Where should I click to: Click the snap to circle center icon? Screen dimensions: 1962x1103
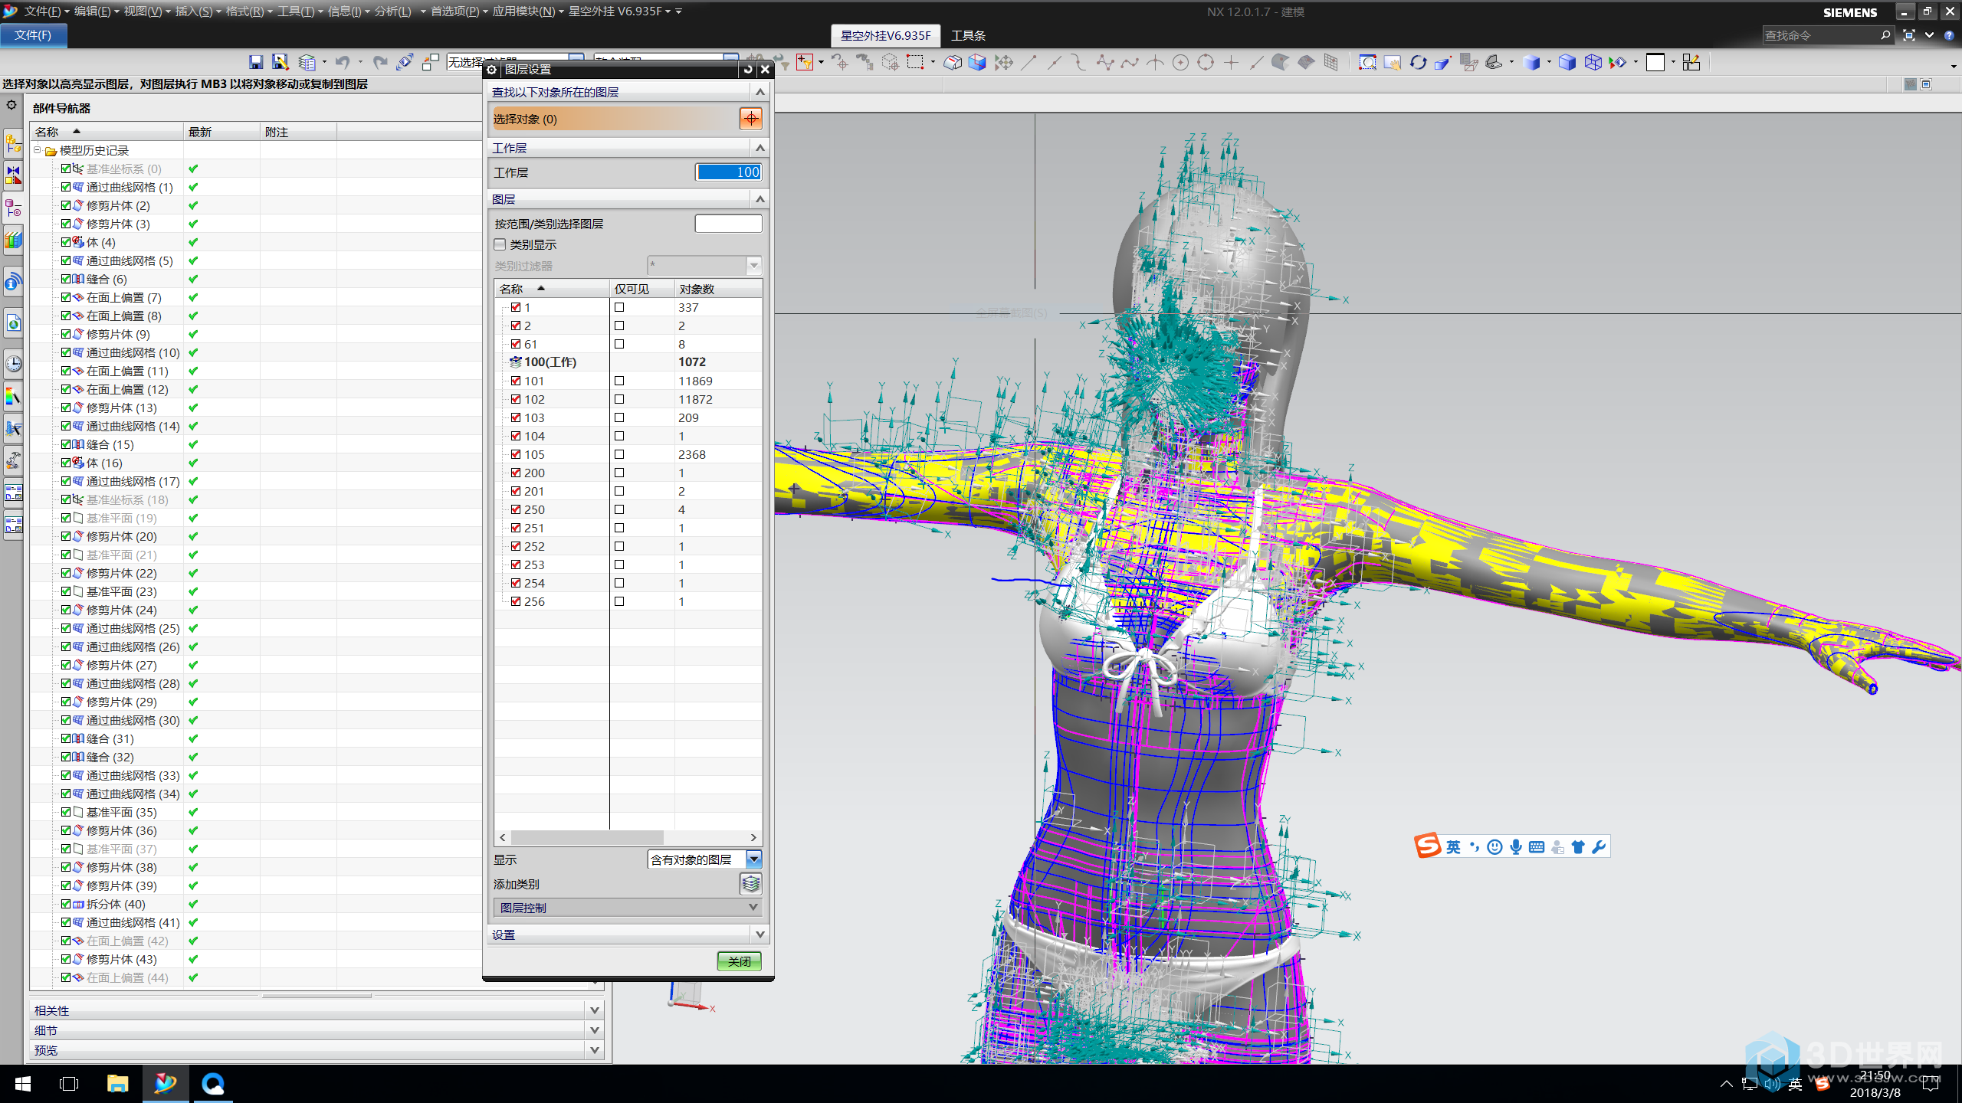[x=1180, y=62]
